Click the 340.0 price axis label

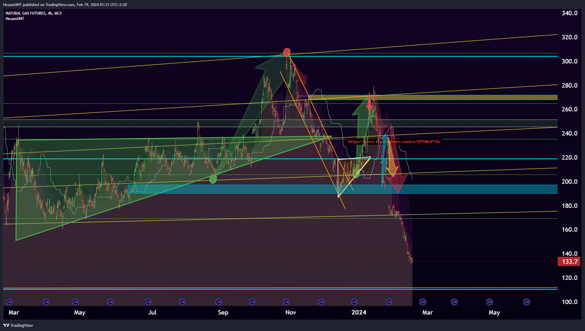[569, 13]
